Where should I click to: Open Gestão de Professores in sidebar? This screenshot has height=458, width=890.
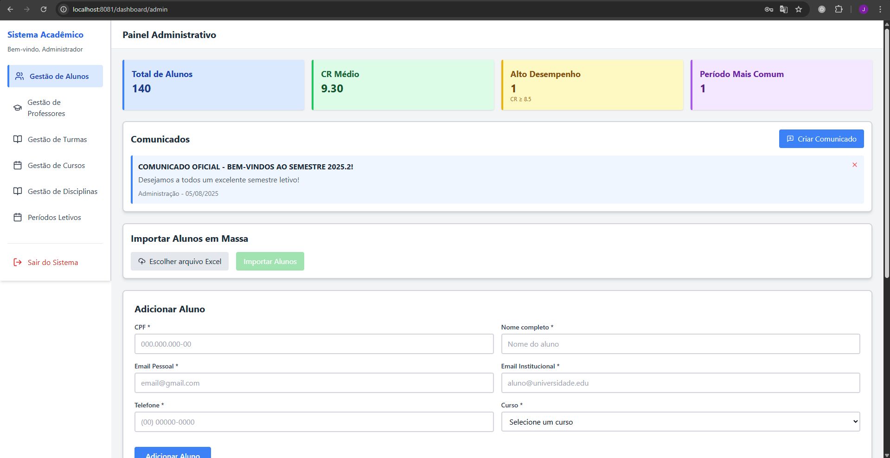(x=55, y=108)
